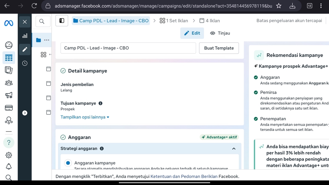This screenshot has height=185, width=329.
Task: Open the Help question mark icon
Action: pos(9,143)
